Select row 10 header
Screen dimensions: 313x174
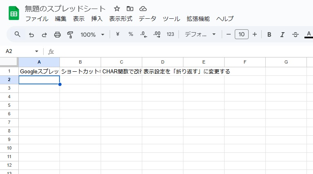pos(9,148)
